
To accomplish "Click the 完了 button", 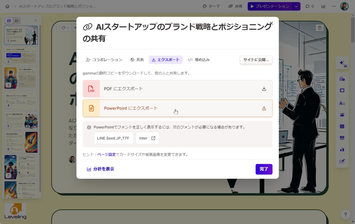I will coord(264,169).
